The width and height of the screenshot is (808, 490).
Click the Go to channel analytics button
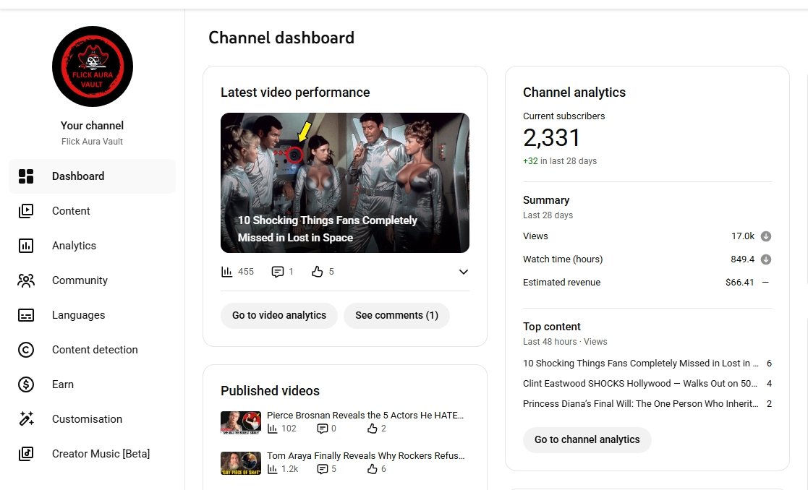pos(587,439)
